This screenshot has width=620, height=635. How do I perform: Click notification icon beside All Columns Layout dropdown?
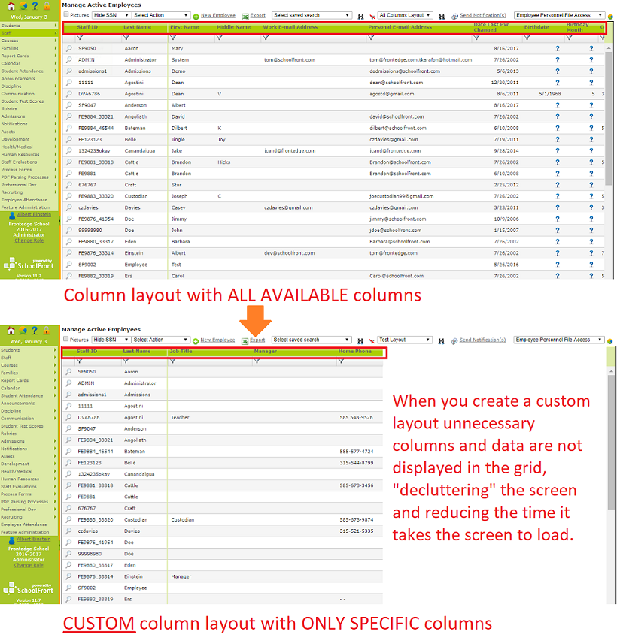454,15
